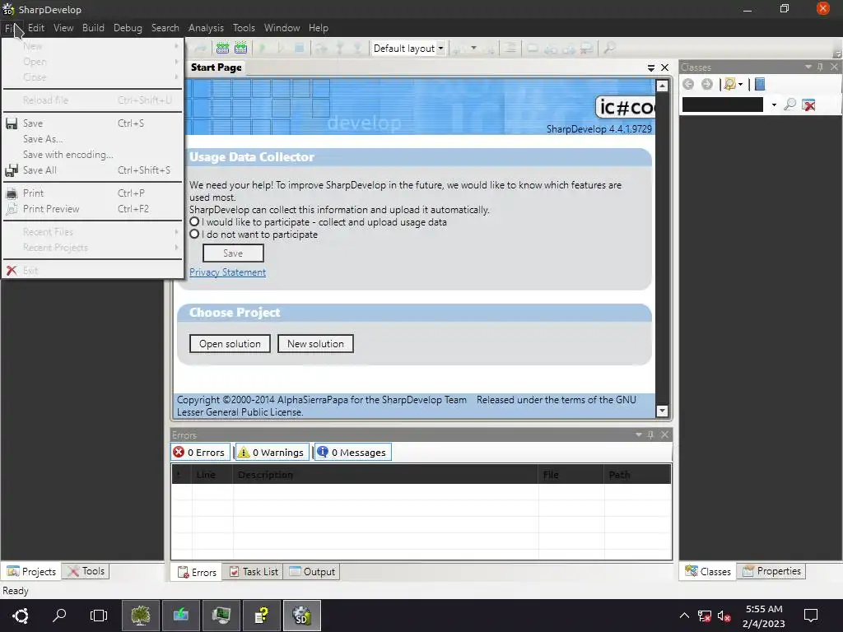Open the notification center icon

click(810, 616)
